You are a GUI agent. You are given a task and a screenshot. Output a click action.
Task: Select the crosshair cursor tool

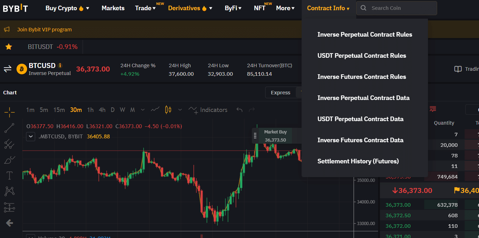click(9, 112)
